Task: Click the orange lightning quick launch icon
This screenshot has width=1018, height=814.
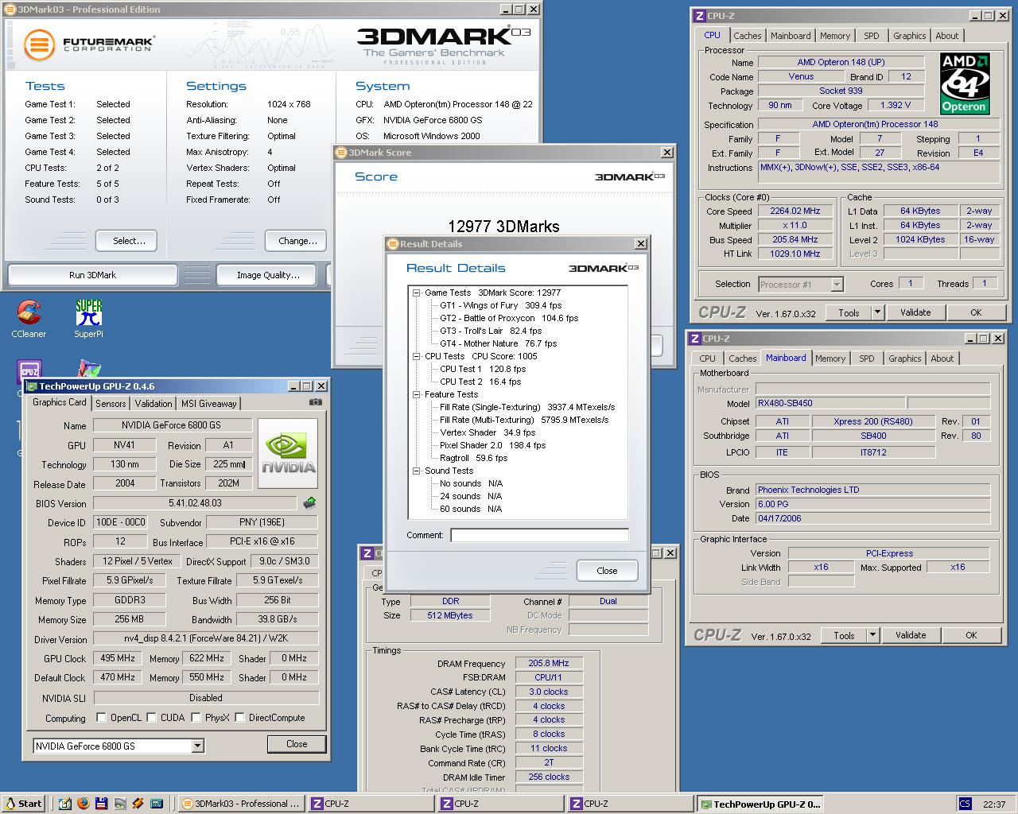Action: click(x=138, y=804)
